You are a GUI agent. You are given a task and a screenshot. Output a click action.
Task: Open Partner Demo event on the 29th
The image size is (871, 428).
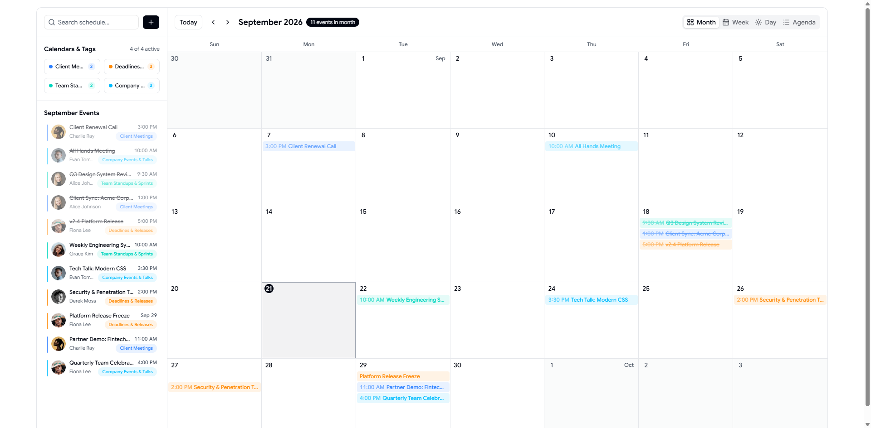tap(403, 387)
